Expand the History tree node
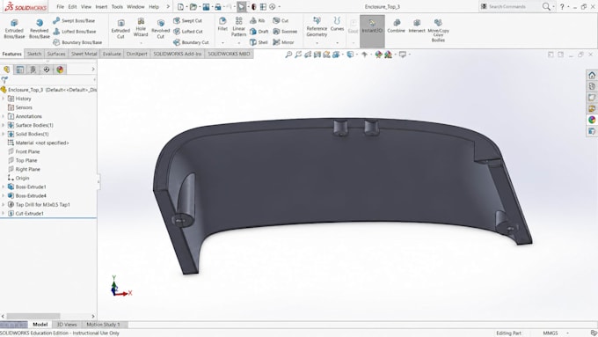This screenshot has width=598, height=337. (4, 99)
